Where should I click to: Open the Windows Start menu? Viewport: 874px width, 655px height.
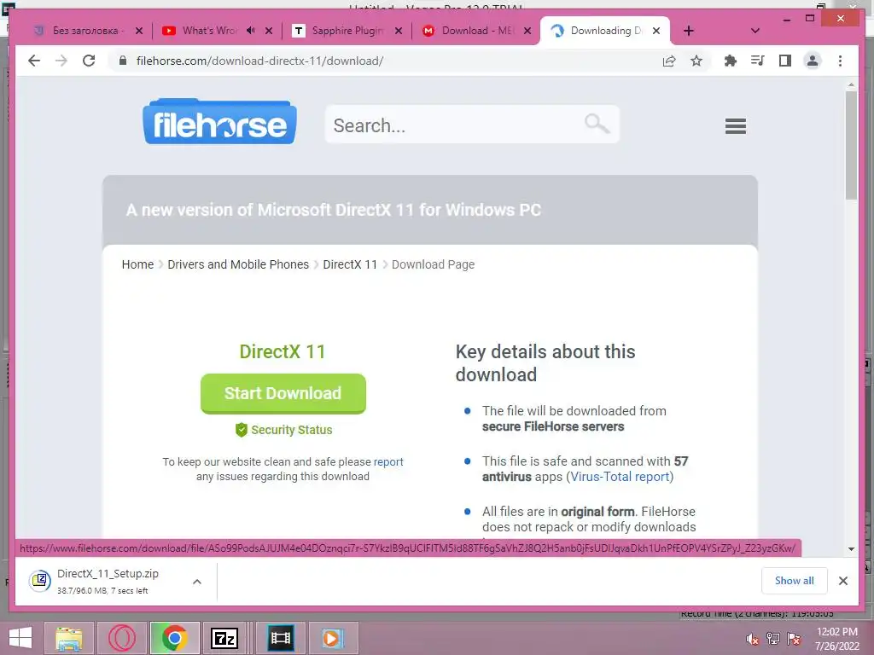pos(20,638)
